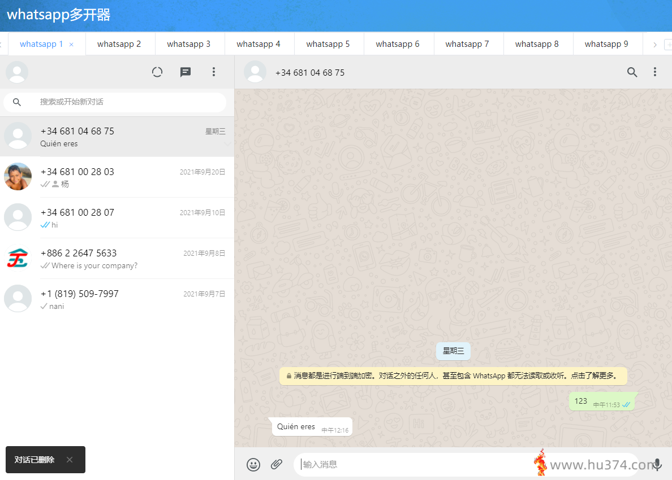Attach a file with the paperclip
The image size is (672, 480).
(277, 464)
